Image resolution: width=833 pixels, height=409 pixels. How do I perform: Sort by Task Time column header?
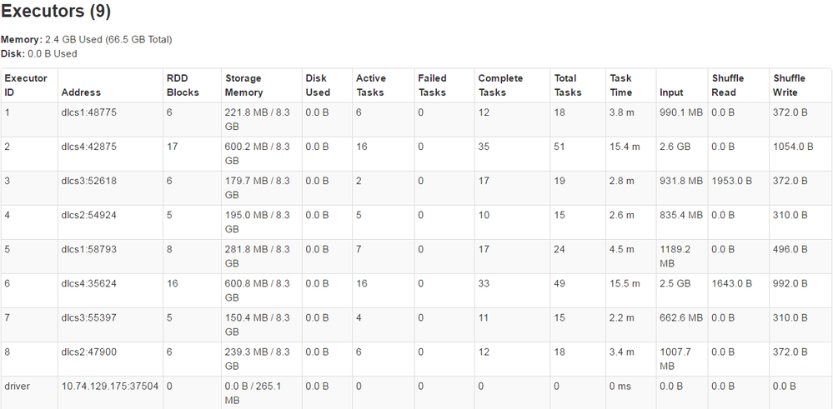(x=621, y=85)
